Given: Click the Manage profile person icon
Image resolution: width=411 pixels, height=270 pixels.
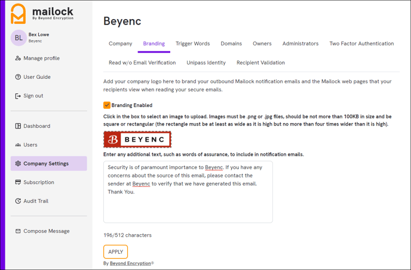Looking at the screenshot, I should click(x=18, y=58).
